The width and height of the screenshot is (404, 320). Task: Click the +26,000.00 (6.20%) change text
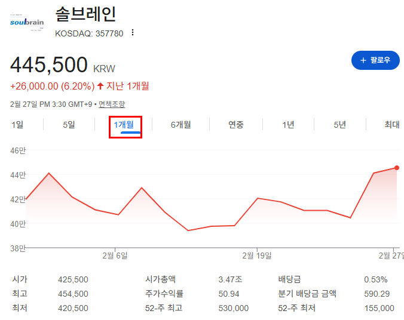53,86
